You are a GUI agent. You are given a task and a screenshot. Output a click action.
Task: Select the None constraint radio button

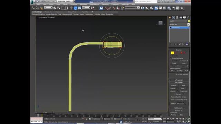172,115
